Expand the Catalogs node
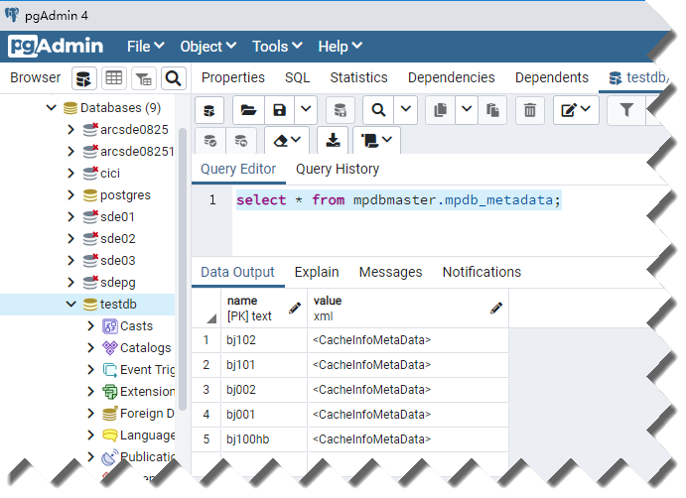This screenshot has width=686, height=498. click(x=91, y=348)
